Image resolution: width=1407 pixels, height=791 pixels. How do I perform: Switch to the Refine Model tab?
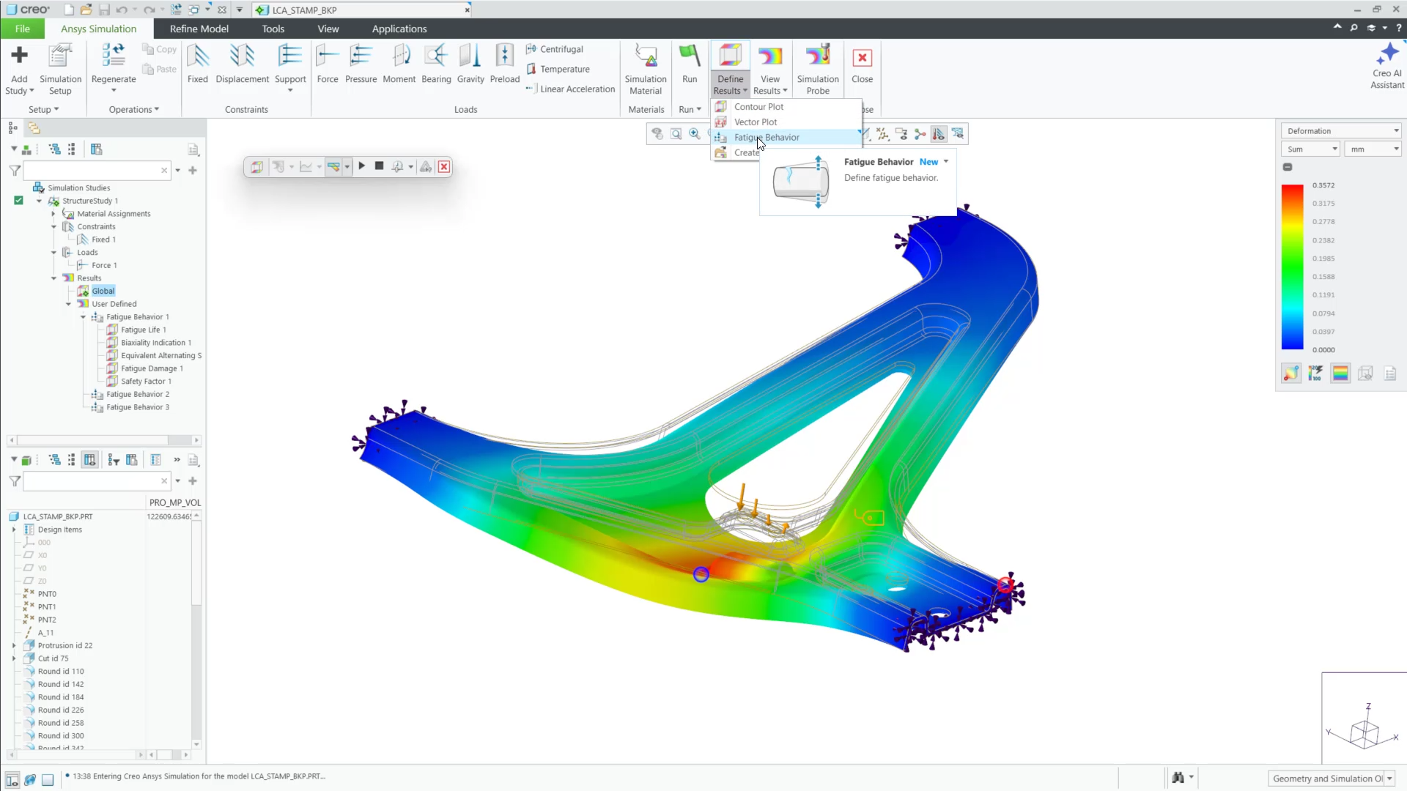tap(199, 29)
